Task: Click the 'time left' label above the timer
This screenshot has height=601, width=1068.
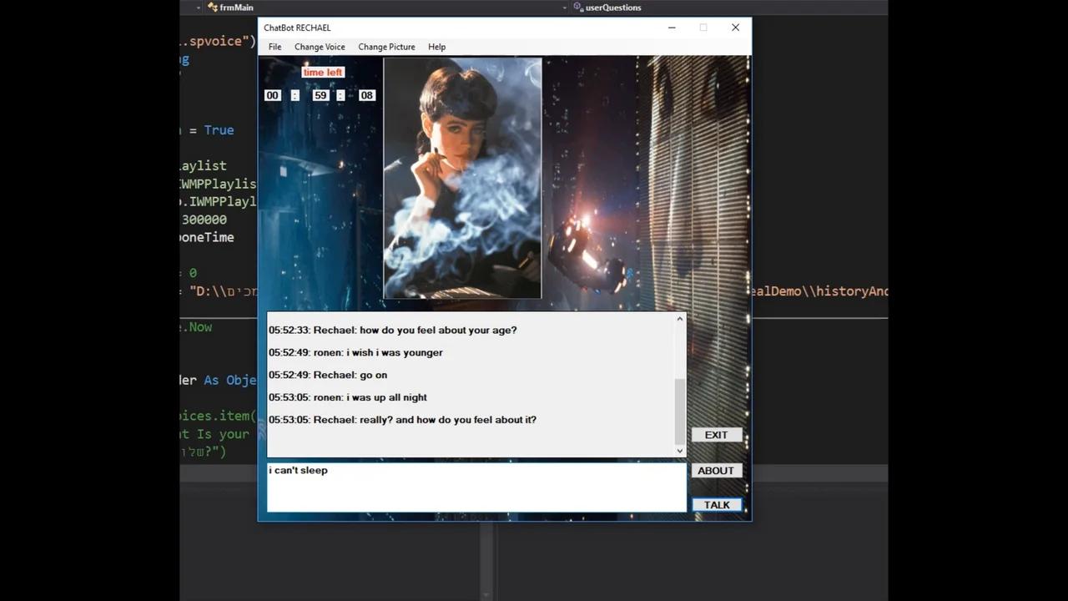Action: coord(322,72)
